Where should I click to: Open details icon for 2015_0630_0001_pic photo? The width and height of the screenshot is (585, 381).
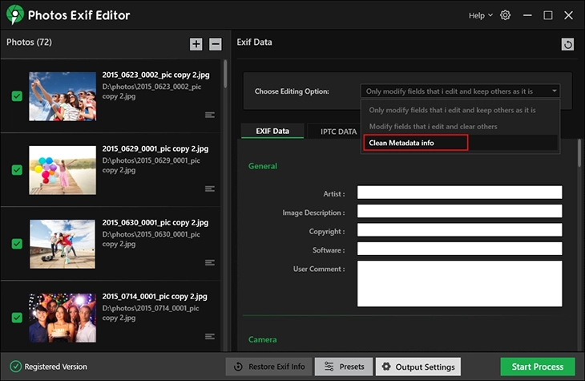(x=210, y=262)
